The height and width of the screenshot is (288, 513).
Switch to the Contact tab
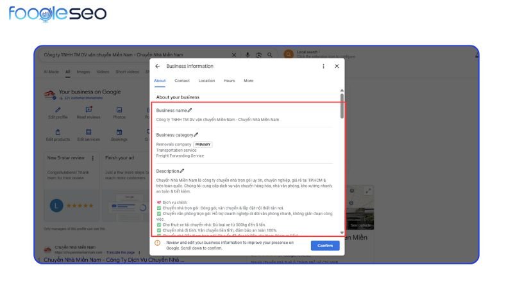tap(182, 81)
